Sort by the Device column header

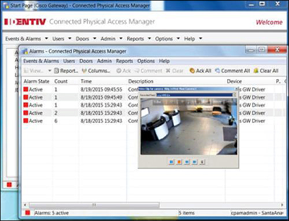pyautogui.click(x=234, y=82)
